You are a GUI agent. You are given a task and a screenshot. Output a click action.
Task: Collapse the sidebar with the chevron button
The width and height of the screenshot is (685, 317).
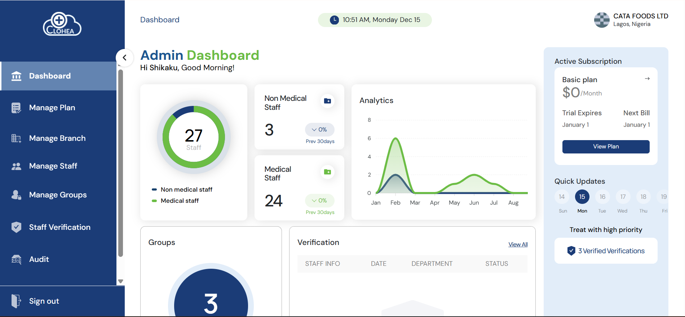click(x=124, y=58)
